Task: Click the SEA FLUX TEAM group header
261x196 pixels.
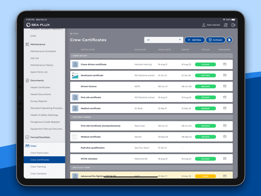Action: tap(151, 168)
